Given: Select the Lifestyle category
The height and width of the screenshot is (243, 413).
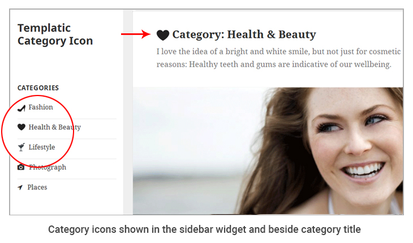Looking at the screenshot, I should (x=42, y=147).
